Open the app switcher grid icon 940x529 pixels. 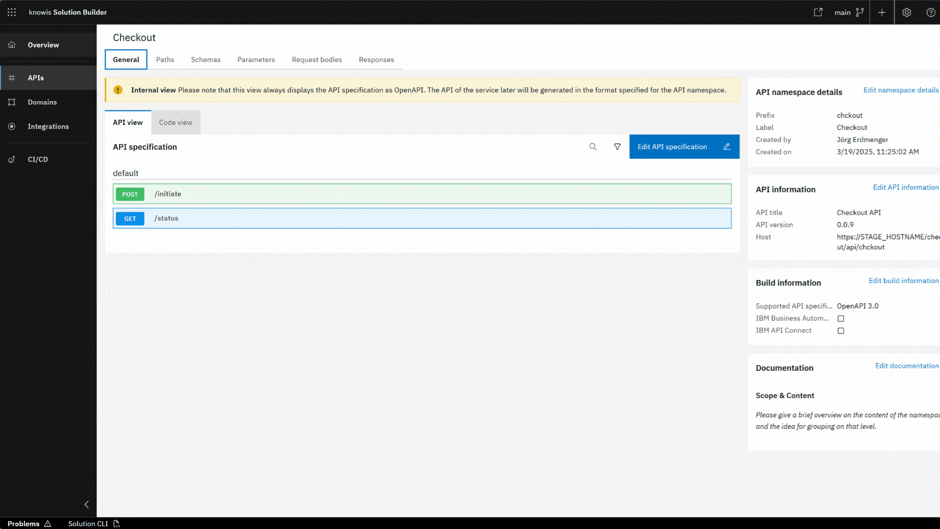click(12, 12)
